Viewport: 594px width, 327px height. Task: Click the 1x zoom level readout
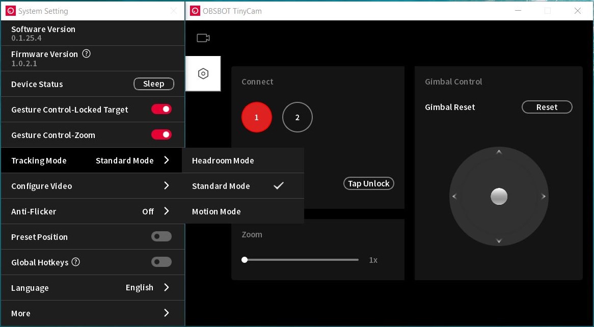(x=373, y=260)
